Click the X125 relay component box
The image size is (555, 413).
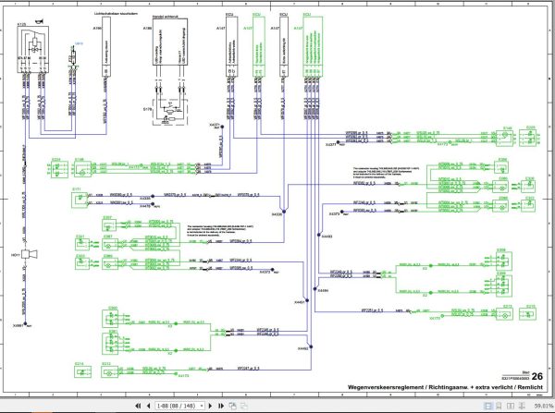pos(33,50)
